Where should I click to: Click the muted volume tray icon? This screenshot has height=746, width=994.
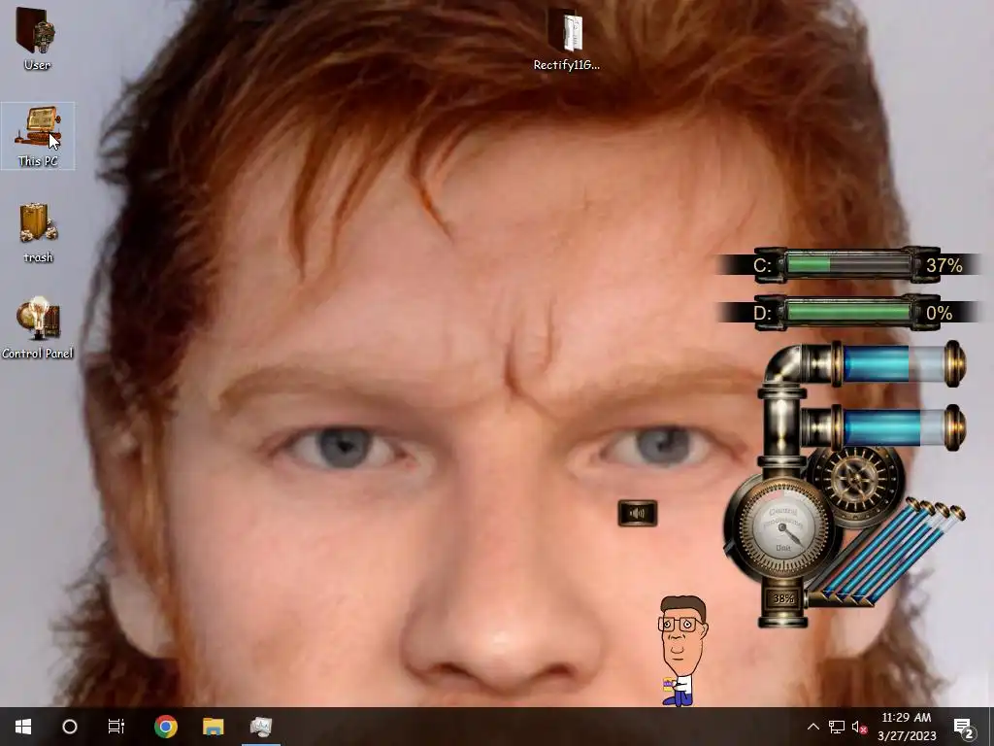(x=860, y=727)
